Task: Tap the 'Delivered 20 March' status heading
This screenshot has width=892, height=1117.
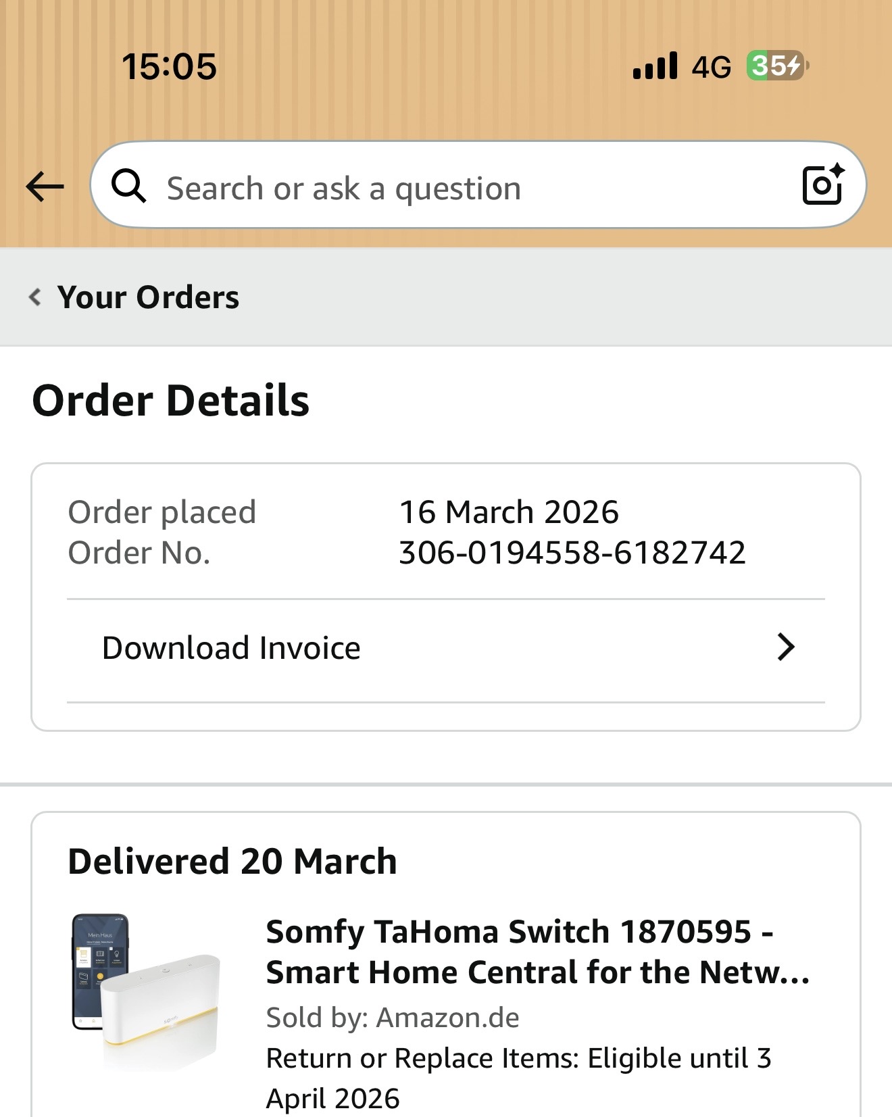Action: click(232, 862)
